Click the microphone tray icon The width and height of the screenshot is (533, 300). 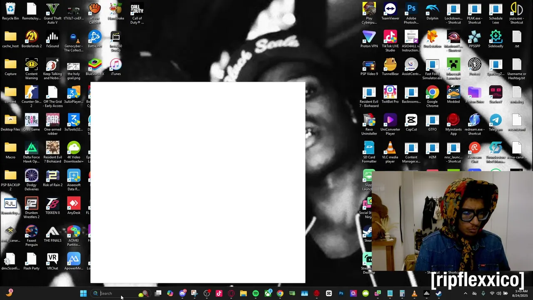483,293
